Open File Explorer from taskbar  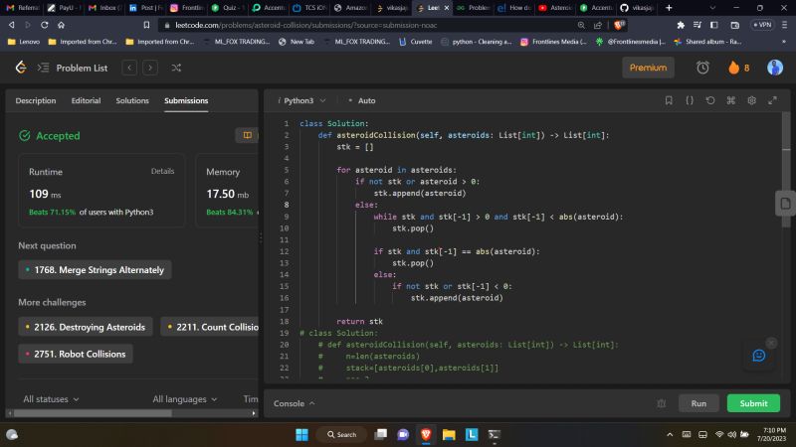click(x=449, y=434)
